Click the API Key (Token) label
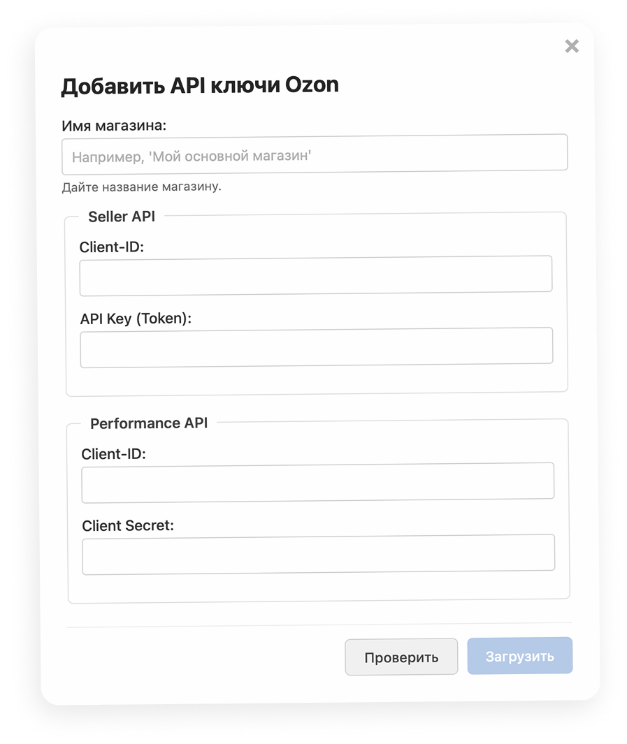The width and height of the screenshot is (627, 744). (x=136, y=319)
